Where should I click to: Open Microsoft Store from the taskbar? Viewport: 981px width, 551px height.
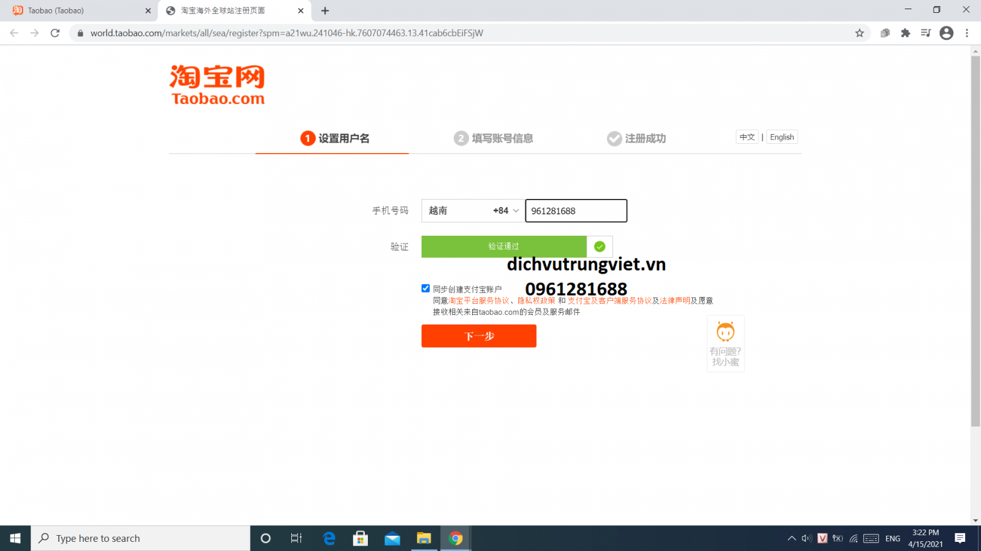pos(360,538)
